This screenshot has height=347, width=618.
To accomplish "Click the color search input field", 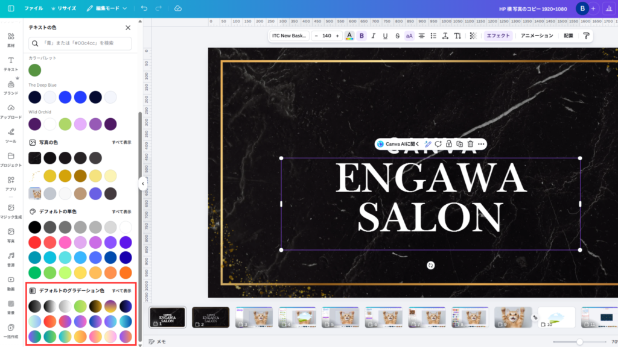I will pyautogui.click(x=80, y=43).
